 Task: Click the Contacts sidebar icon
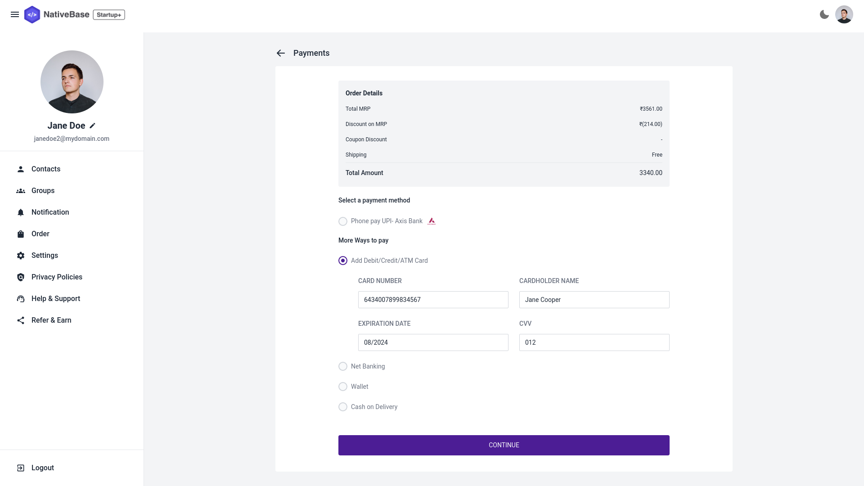pyautogui.click(x=21, y=169)
